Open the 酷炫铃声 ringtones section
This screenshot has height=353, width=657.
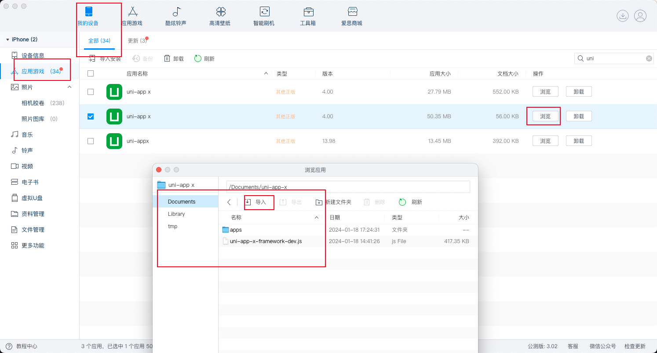[x=176, y=16]
